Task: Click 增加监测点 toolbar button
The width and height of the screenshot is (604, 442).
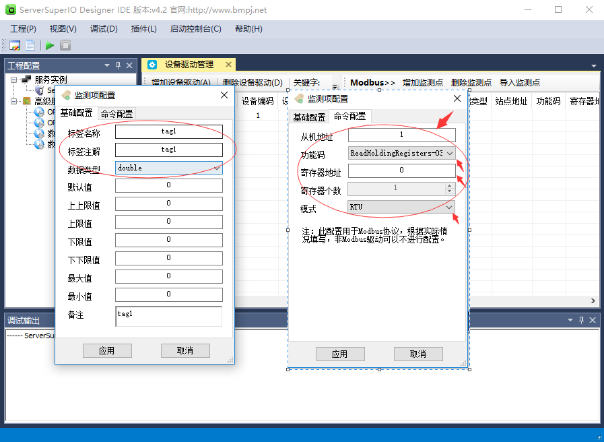Action: [x=423, y=82]
